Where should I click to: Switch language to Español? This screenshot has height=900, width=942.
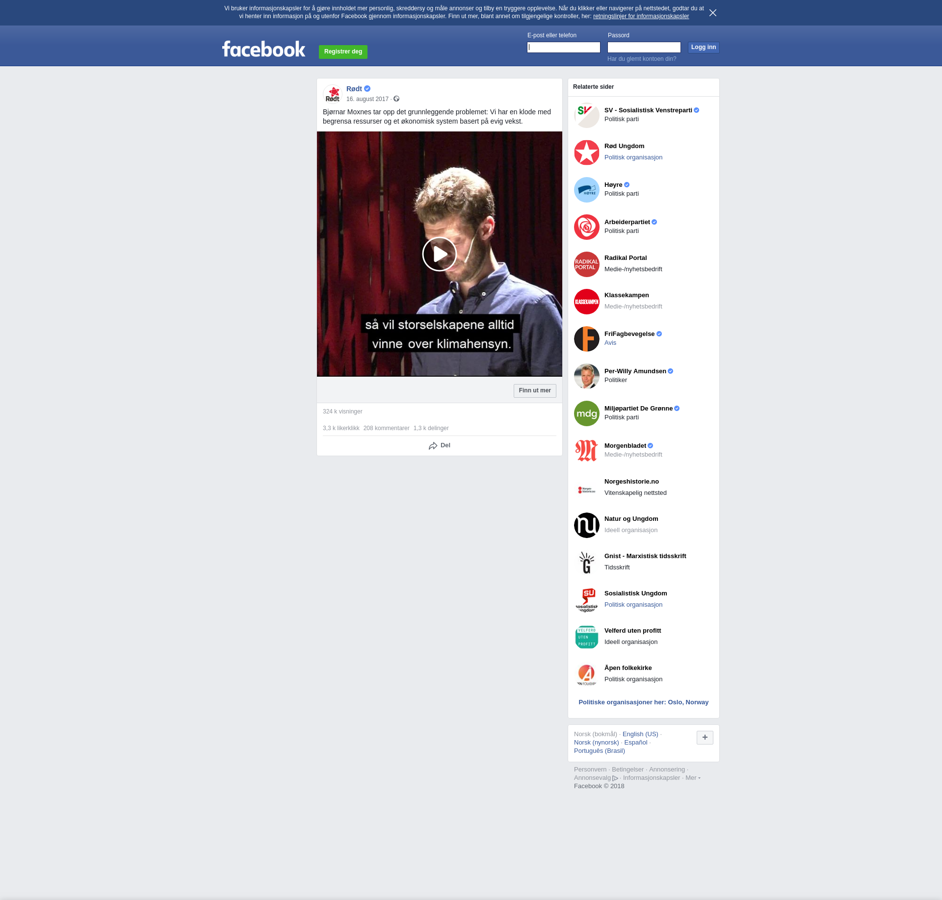[x=635, y=743]
